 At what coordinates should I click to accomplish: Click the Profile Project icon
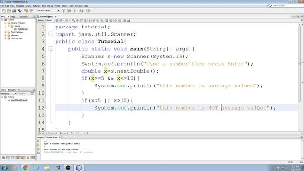click(88, 10)
